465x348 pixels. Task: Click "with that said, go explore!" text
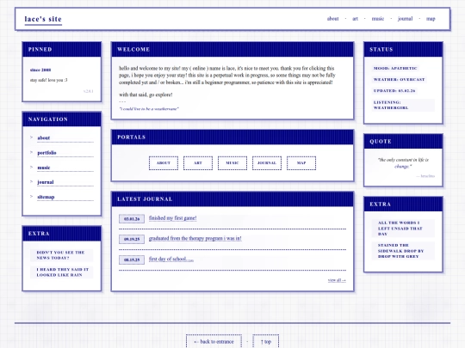pos(146,95)
